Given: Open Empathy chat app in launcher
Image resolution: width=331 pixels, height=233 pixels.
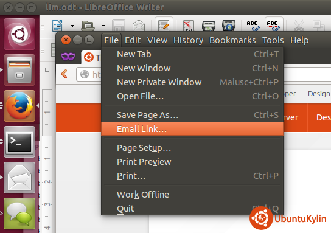Looking at the screenshot, I should pos(19,214).
